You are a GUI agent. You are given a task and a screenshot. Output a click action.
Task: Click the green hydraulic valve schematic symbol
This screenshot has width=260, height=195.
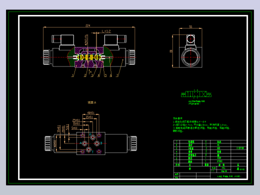pyautogui.click(x=196, y=94)
